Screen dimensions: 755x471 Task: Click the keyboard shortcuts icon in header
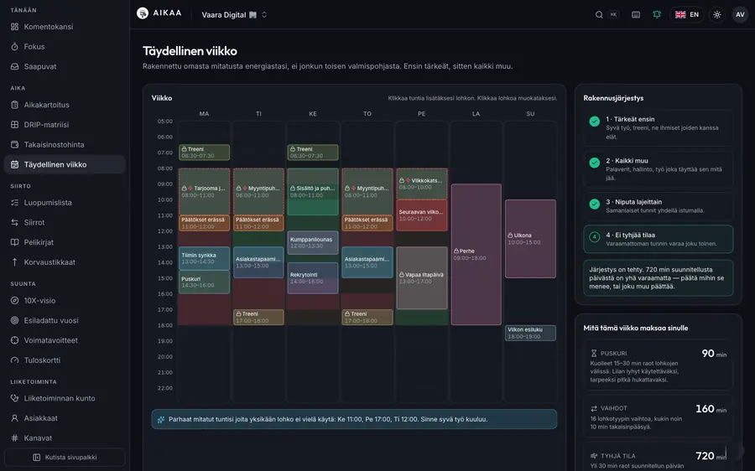coord(636,14)
